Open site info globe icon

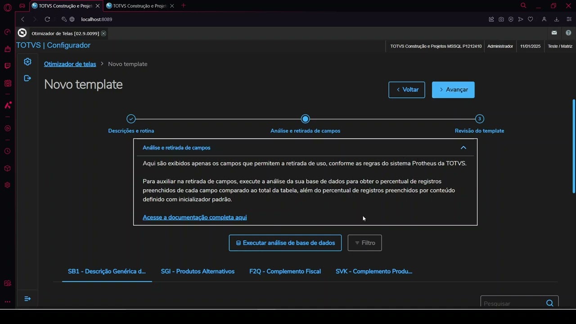point(72,19)
